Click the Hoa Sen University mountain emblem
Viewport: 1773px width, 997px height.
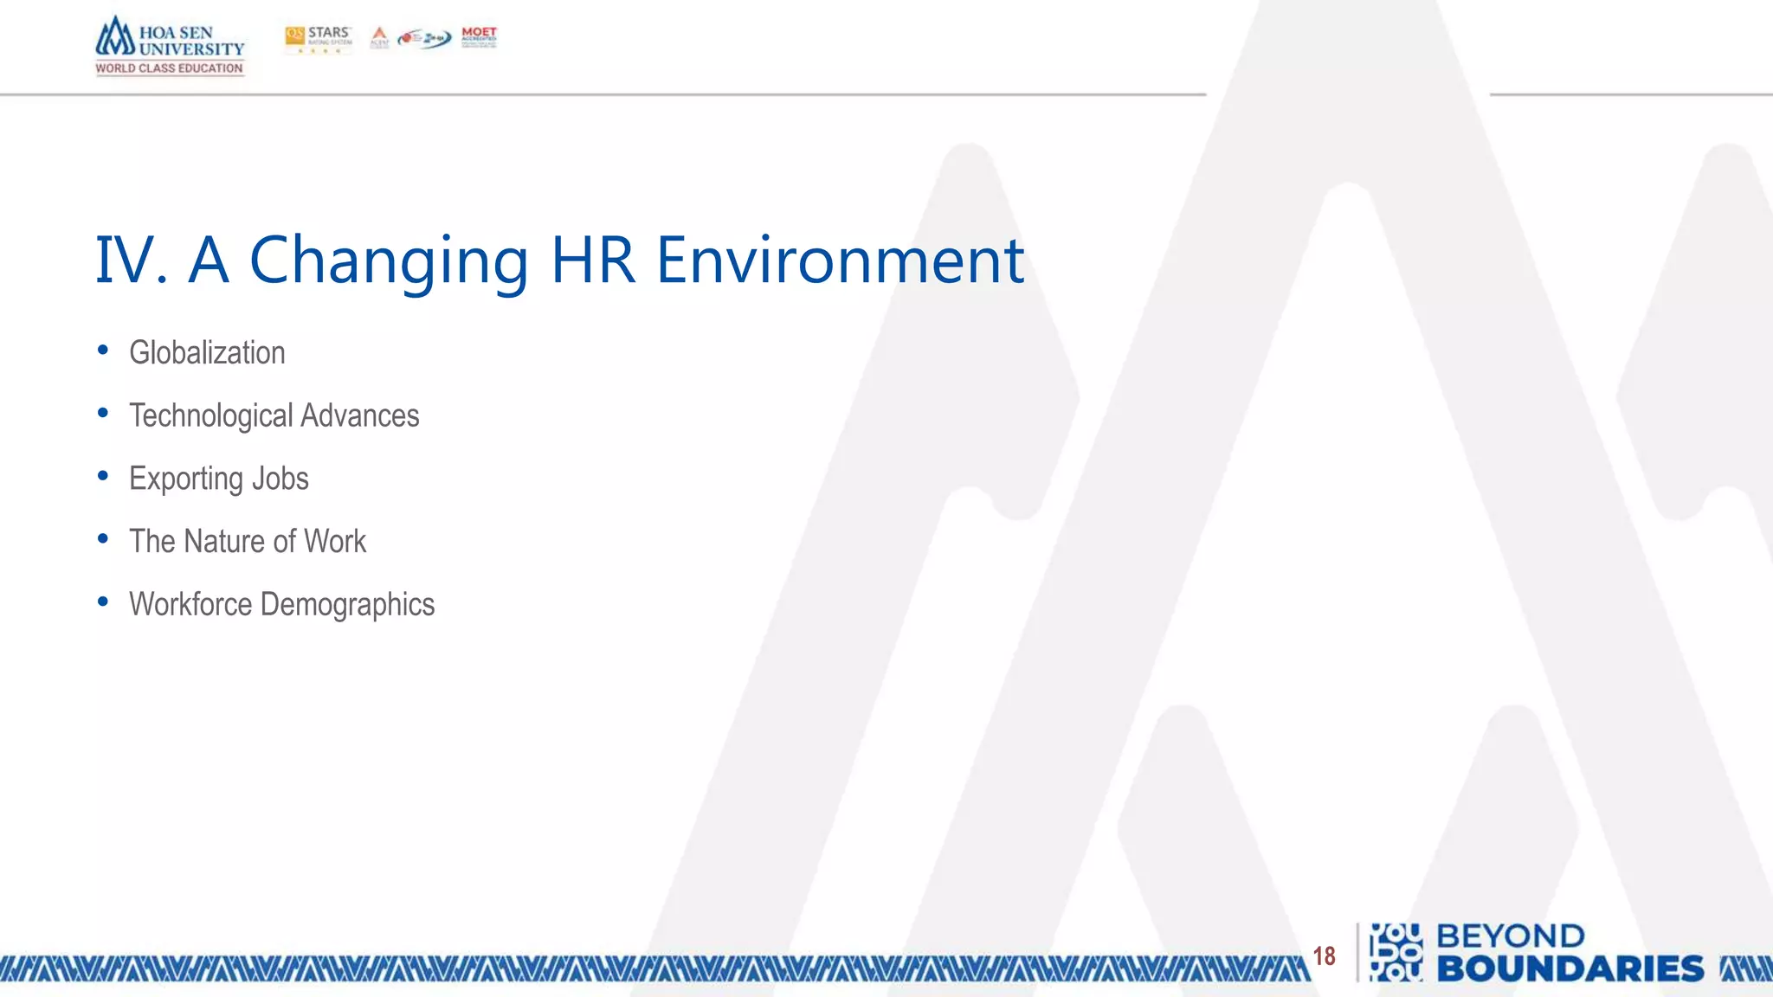coord(115,38)
